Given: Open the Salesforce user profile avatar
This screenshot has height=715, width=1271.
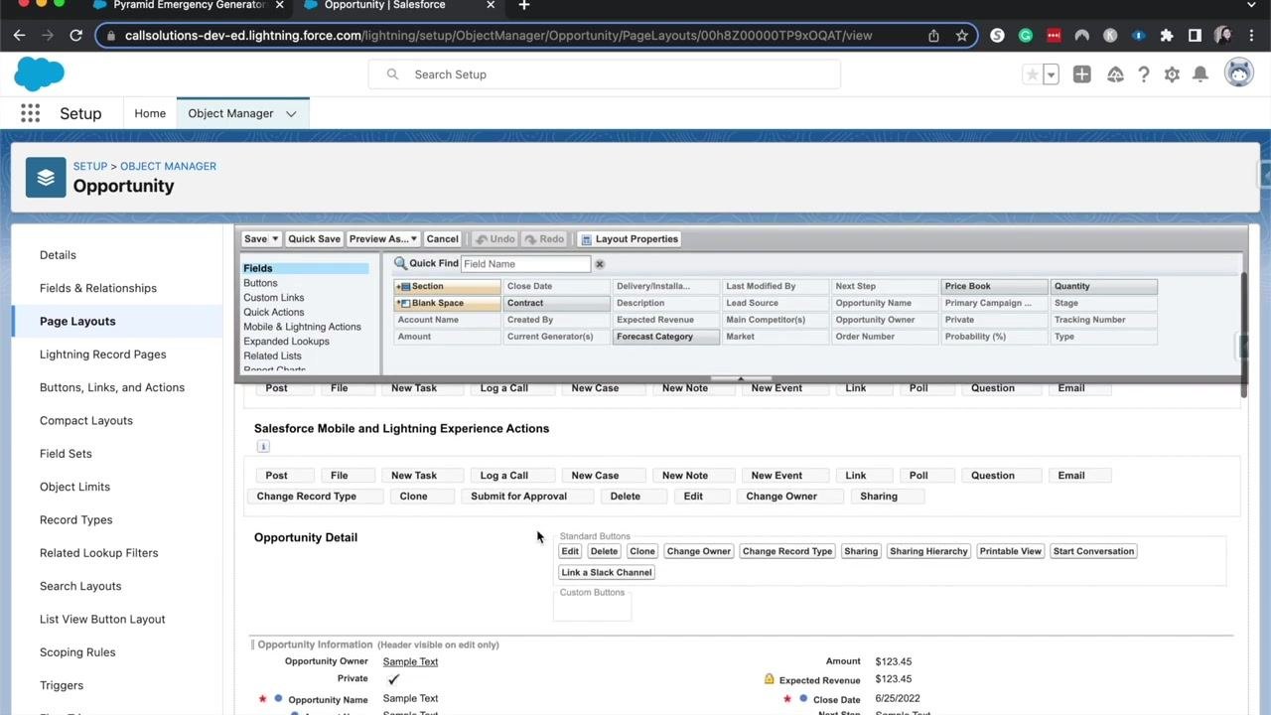Looking at the screenshot, I should pyautogui.click(x=1238, y=72).
